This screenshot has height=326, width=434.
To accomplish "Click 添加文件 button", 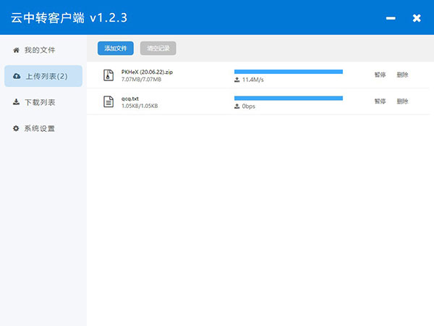I will (x=116, y=49).
